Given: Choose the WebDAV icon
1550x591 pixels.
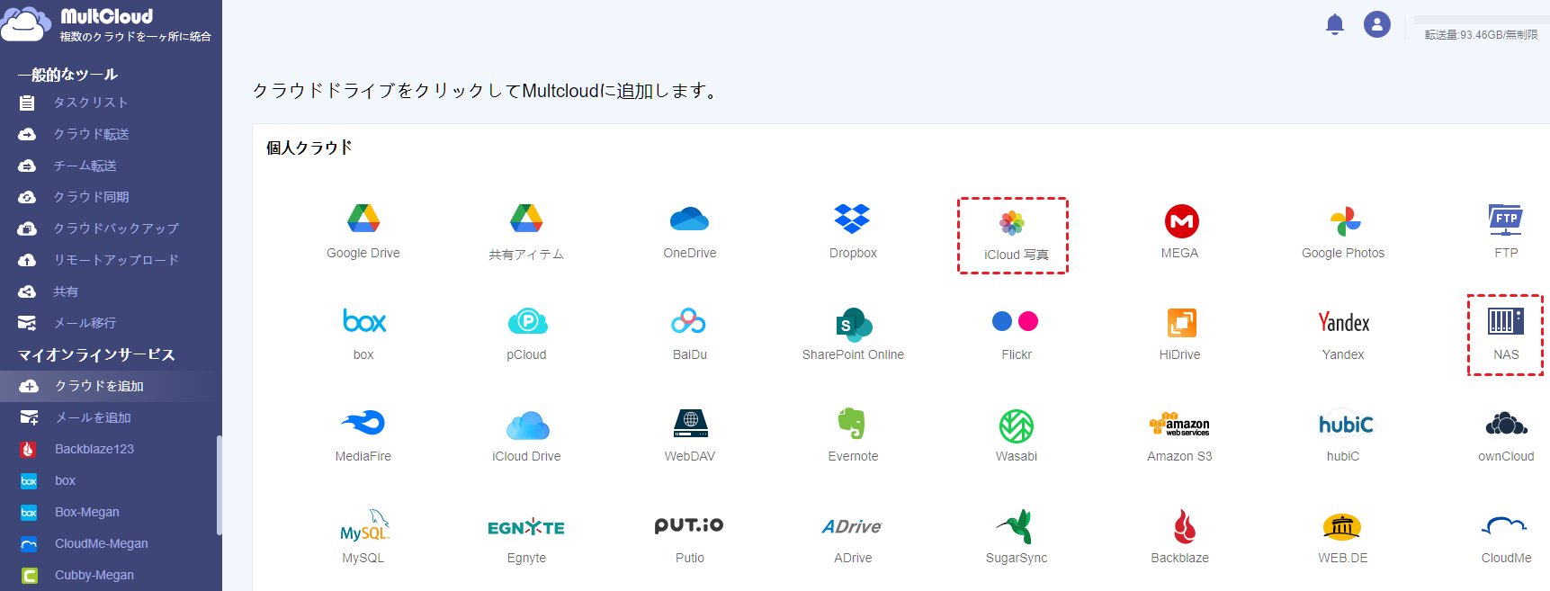Looking at the screenshot, I should [x=690, y=423].
